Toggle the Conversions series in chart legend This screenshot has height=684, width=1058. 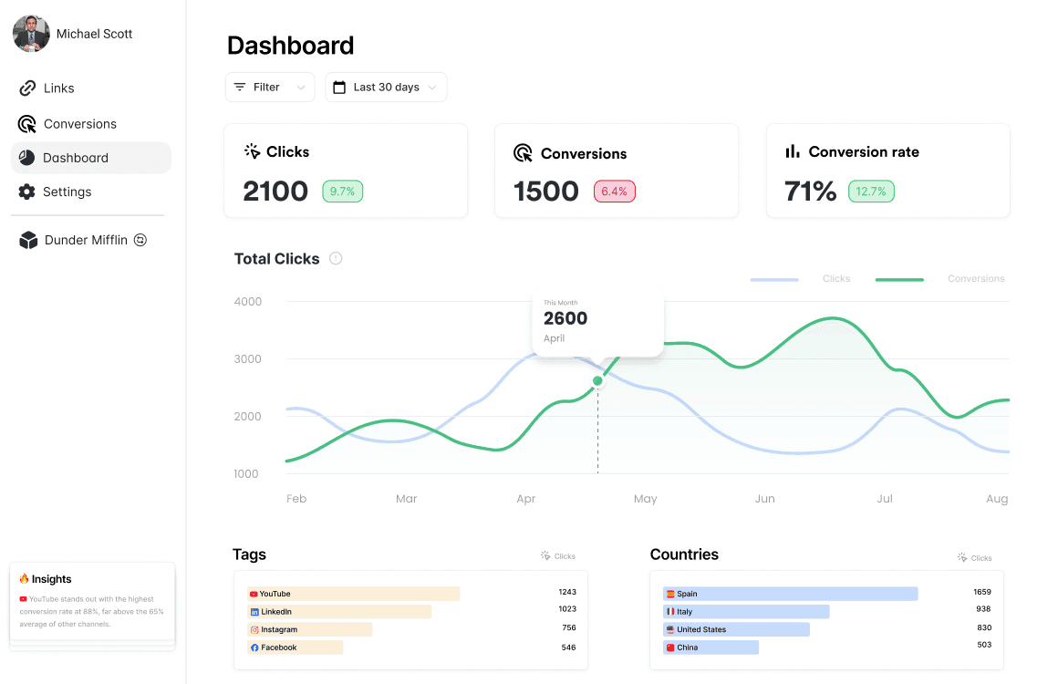(x=976, y=278)
